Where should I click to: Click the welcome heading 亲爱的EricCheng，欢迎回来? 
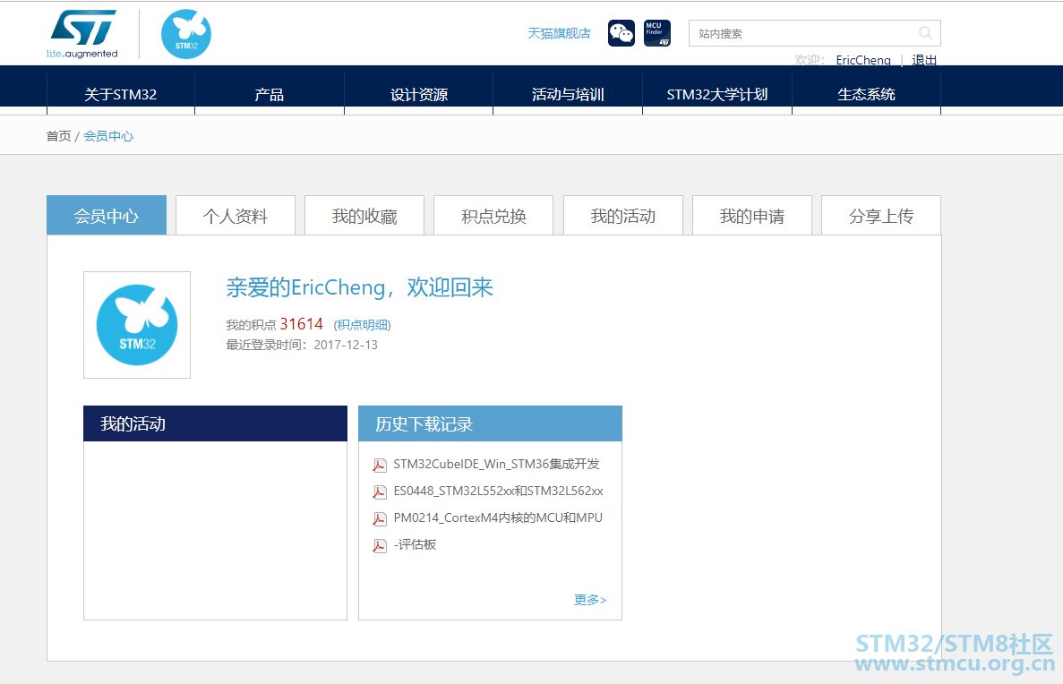tap(359, 287)
